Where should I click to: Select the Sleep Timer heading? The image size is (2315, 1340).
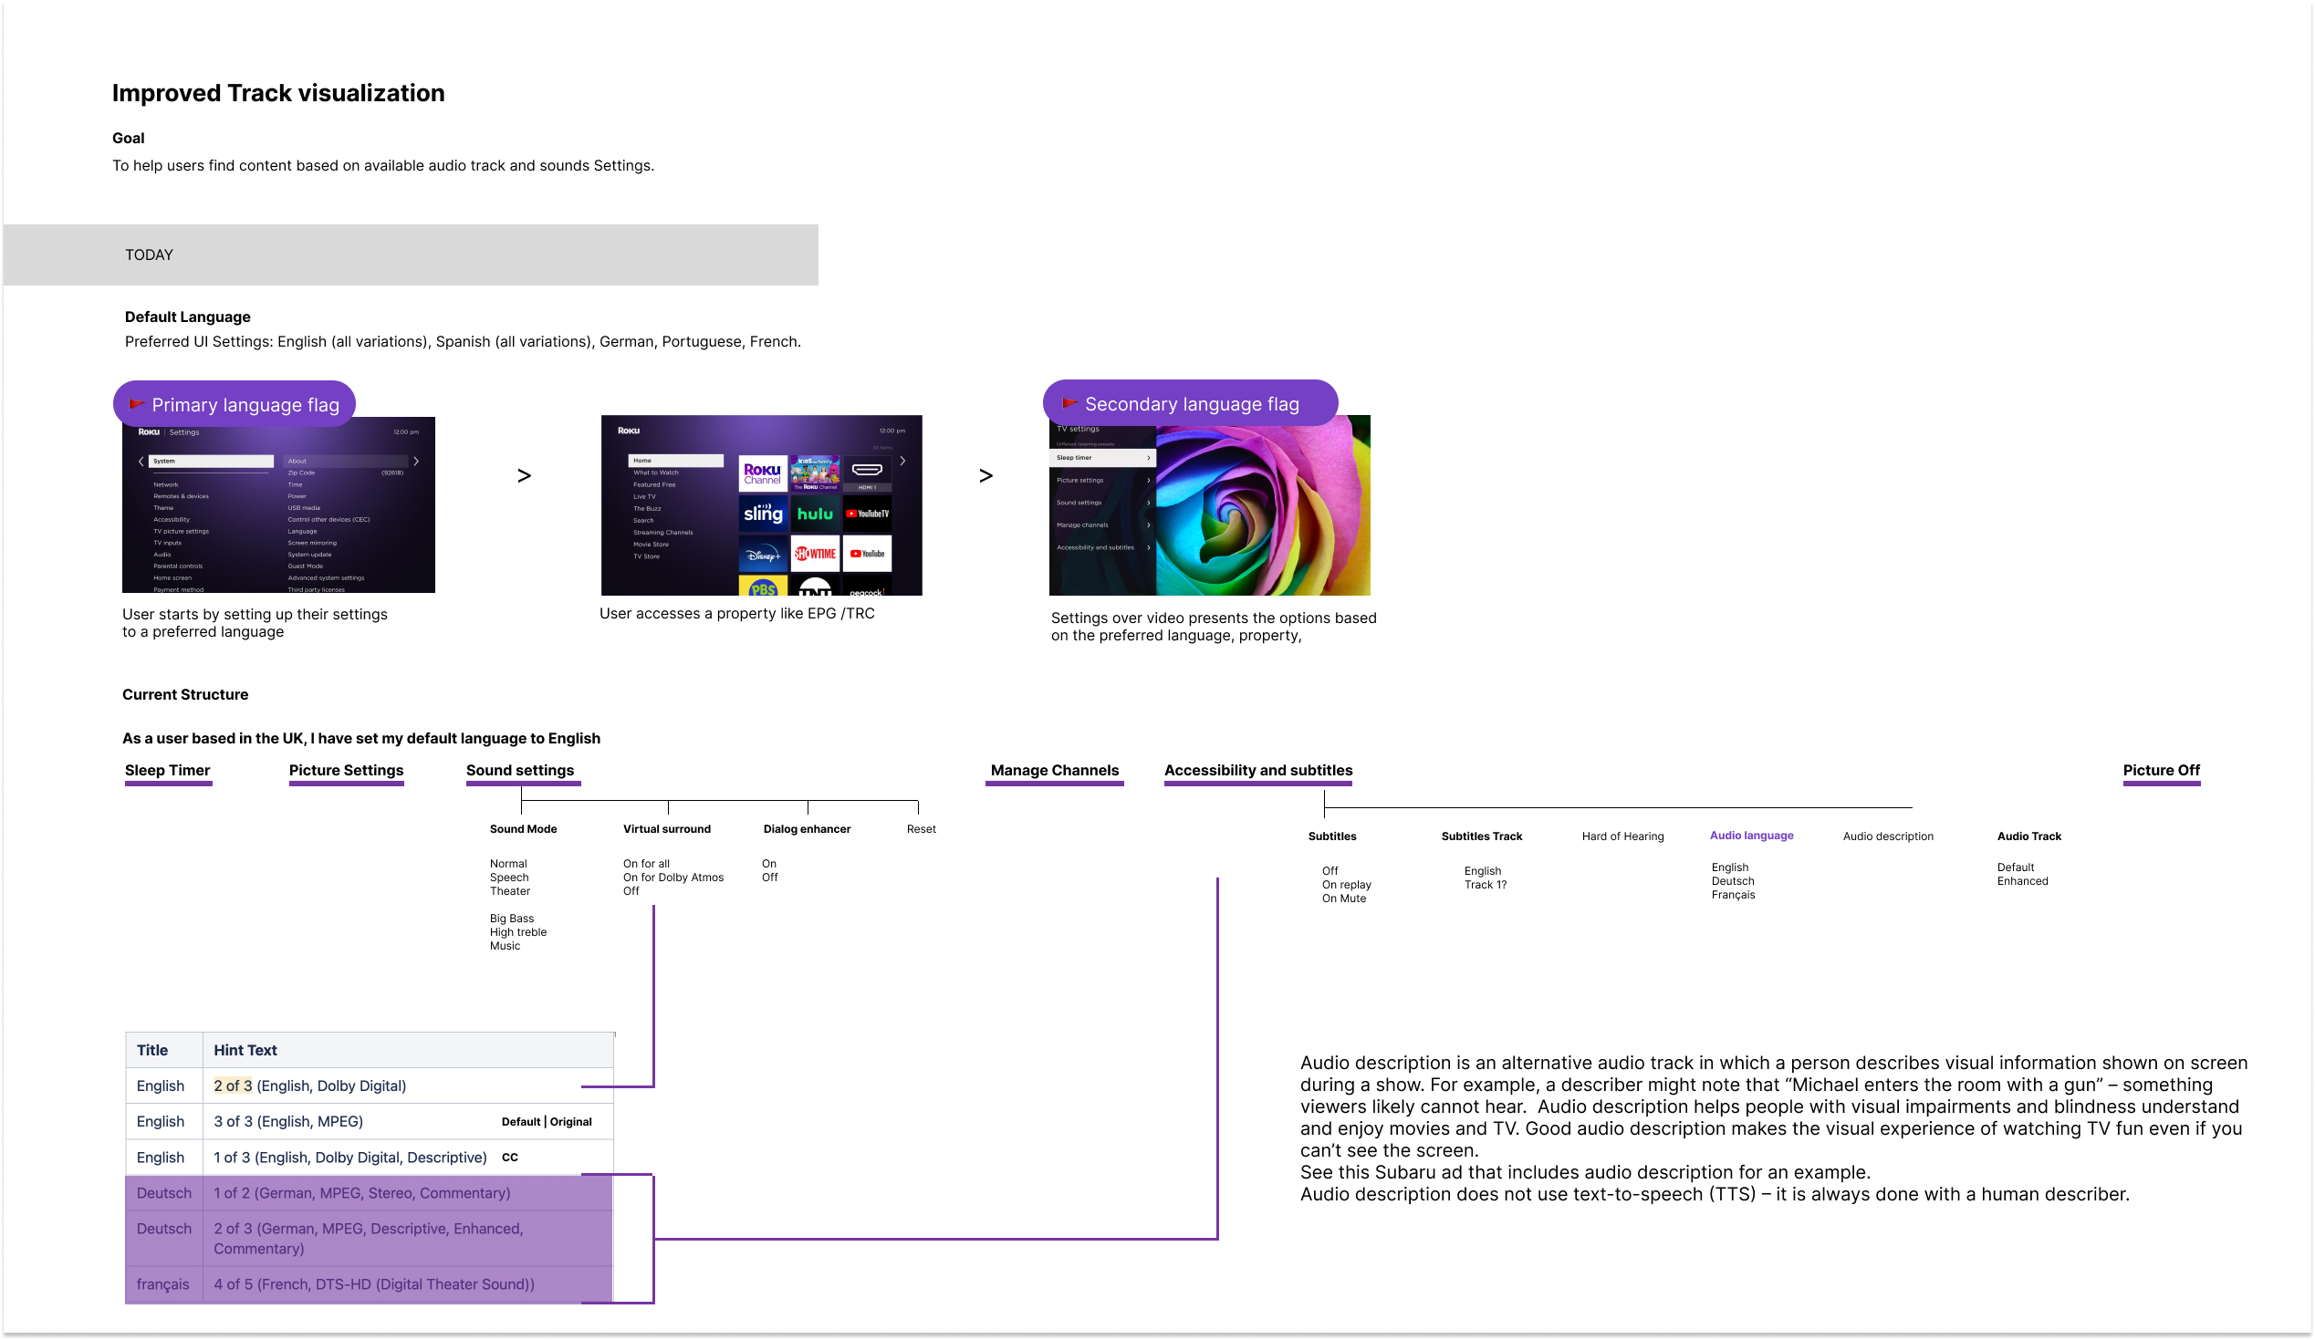(167, 771)
